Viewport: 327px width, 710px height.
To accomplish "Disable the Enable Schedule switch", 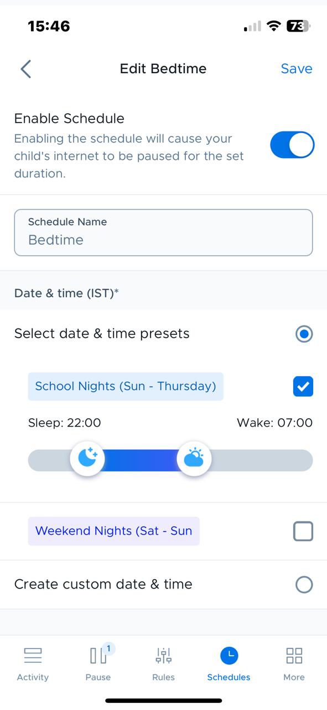I will tap(292, 145).
